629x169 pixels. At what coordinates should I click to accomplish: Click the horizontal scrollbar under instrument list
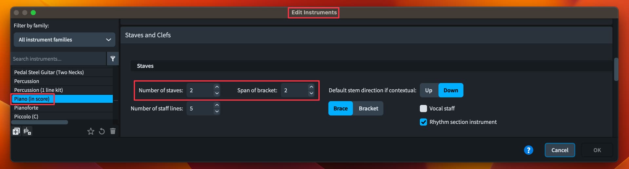click(x=40, y=122)
